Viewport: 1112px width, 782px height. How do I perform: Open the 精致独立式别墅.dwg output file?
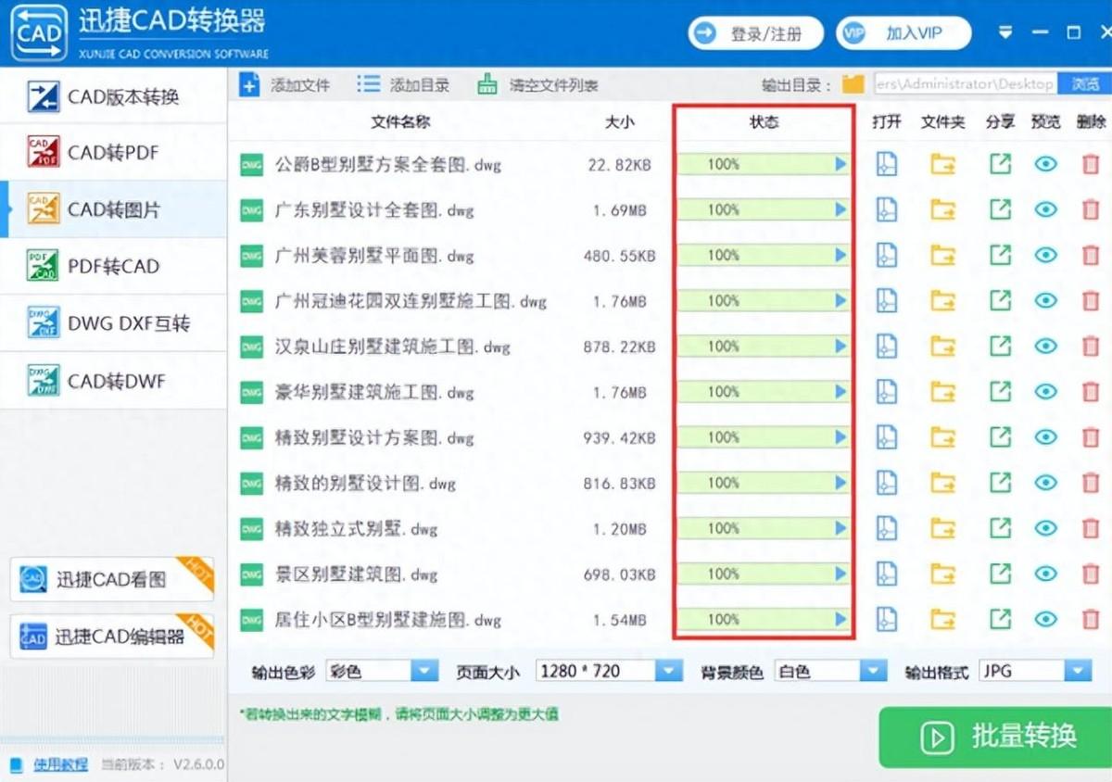pos(887,528)
